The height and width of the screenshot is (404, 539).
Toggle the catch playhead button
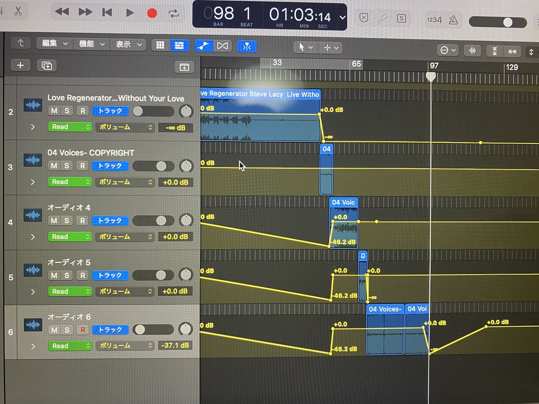click(x=247, y=46)
